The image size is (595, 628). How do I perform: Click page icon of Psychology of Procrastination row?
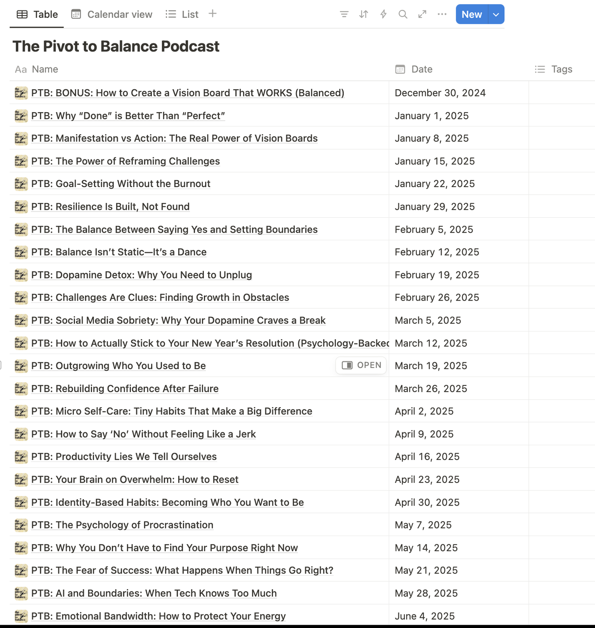[21, 525]
